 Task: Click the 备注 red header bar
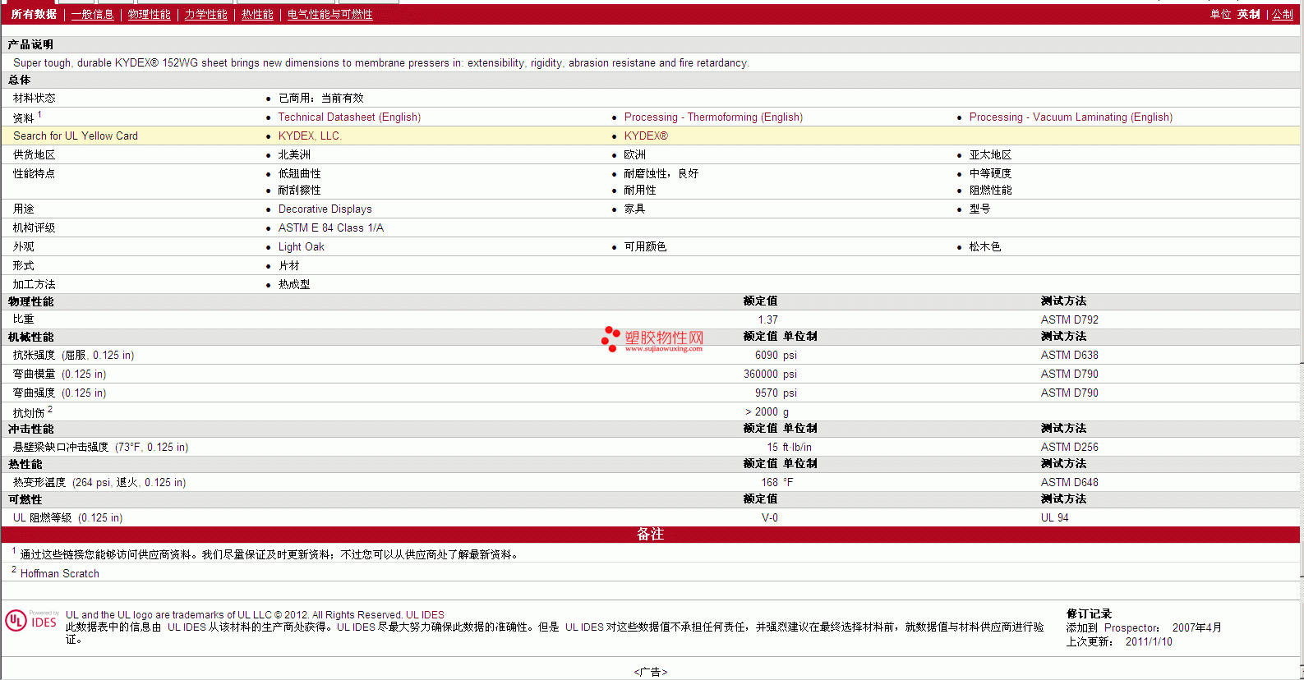650,535
